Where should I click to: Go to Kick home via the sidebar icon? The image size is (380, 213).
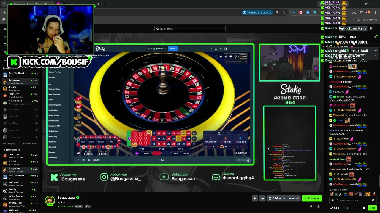pos(5,37)
